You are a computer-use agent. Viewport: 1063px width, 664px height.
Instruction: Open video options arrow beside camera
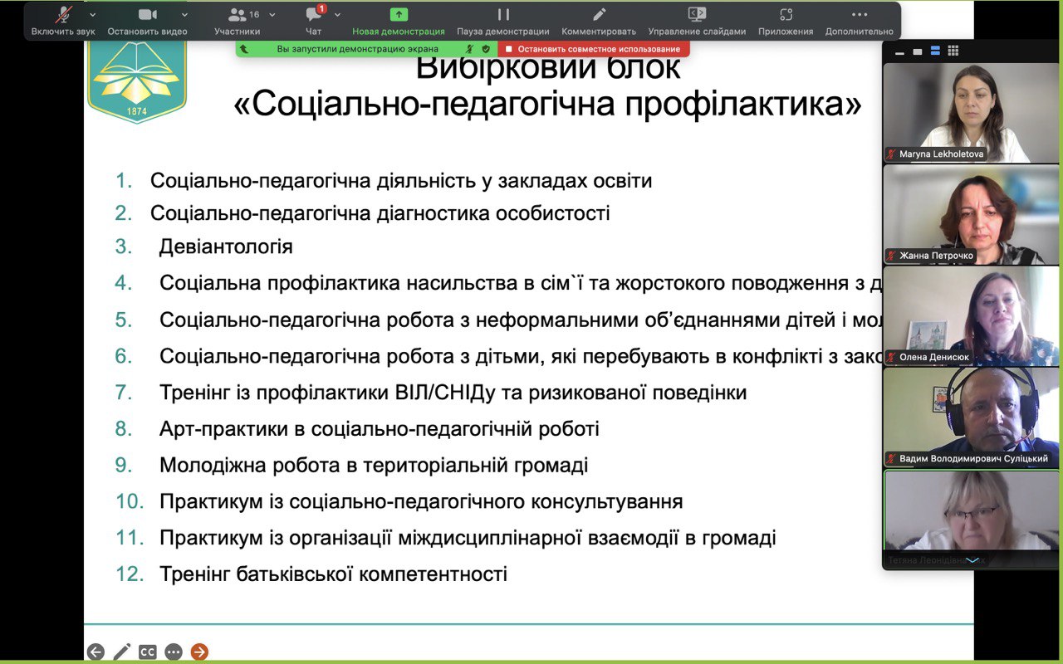pos(184,15)
